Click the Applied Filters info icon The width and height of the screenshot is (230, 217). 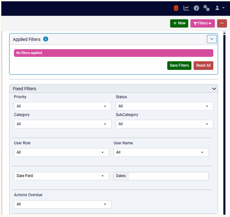46,39
